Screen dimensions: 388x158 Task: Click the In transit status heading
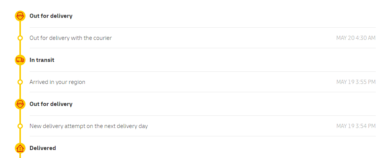pyautogui.click(x=42, y=60)
